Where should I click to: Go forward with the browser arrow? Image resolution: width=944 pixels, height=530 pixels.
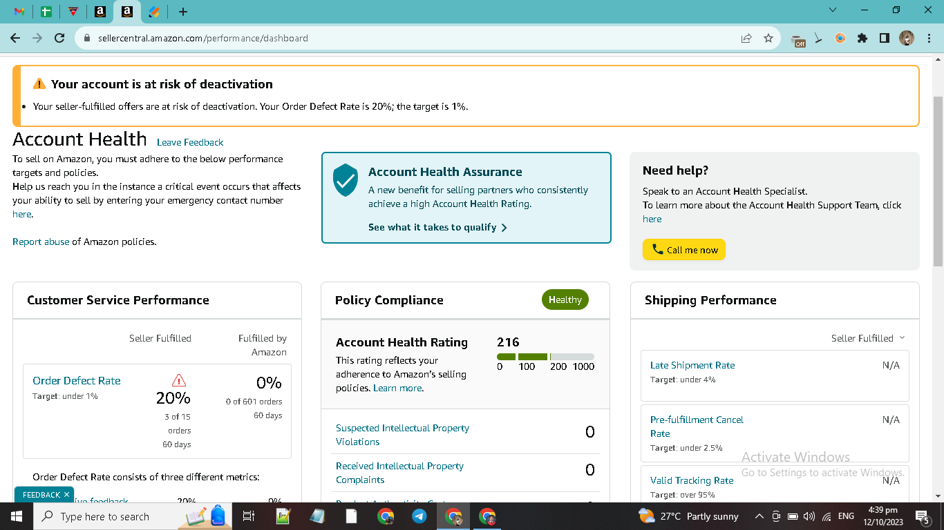[37, 38]
